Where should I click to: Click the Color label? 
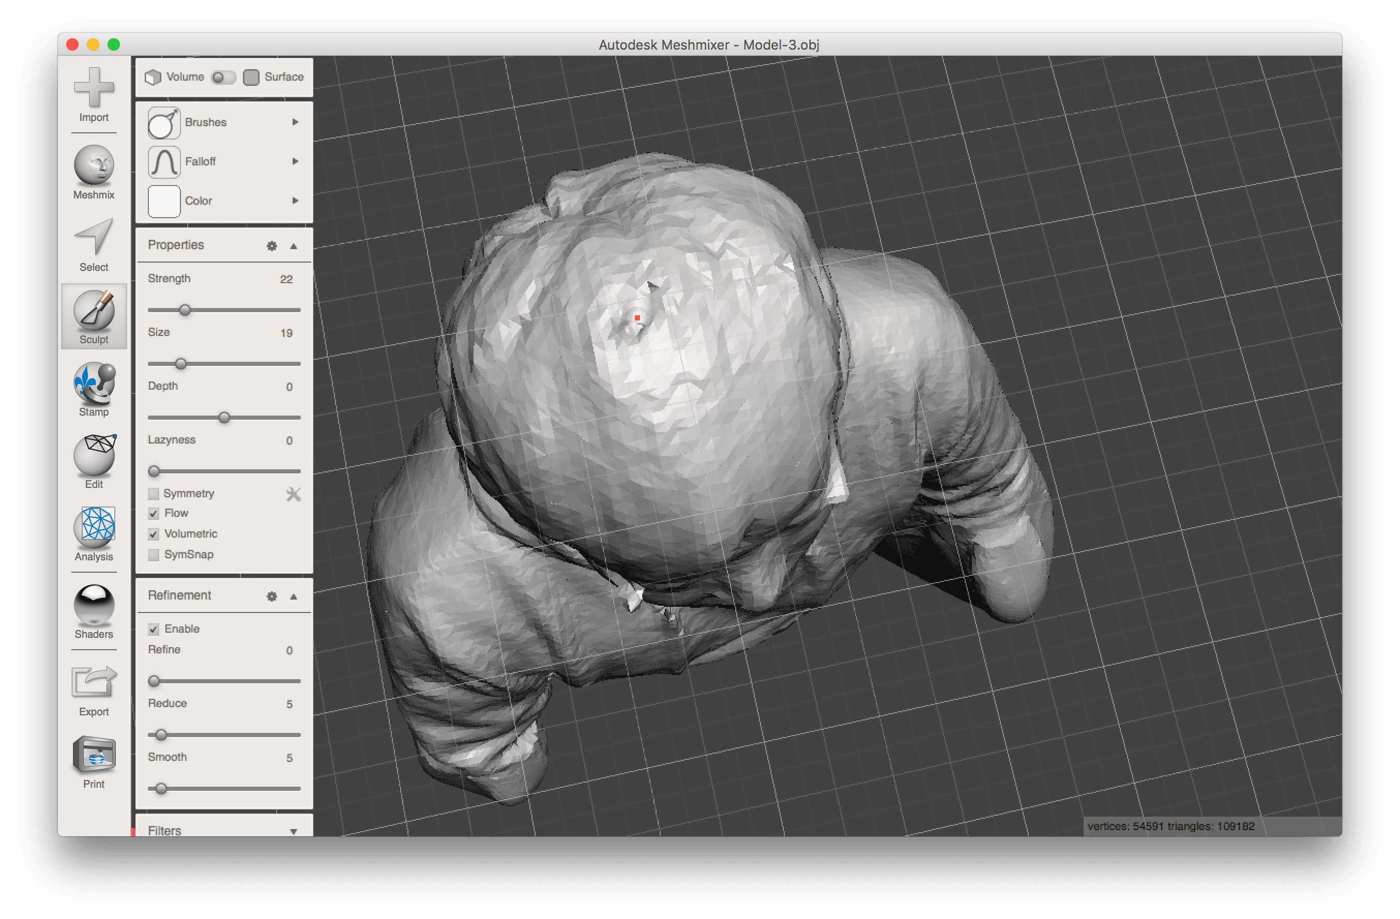(x=198, y=201)
